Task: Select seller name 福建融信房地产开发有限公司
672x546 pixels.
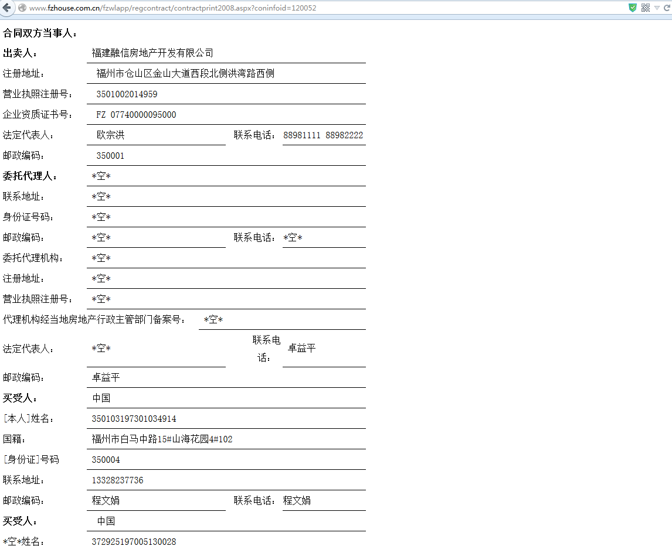Action: 152,53
